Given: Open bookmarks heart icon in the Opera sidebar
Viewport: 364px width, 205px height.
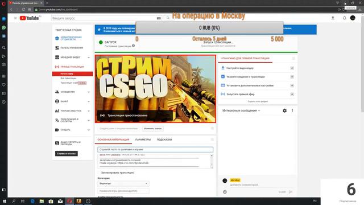Looking at the screenshot, I should click(4, 85).
